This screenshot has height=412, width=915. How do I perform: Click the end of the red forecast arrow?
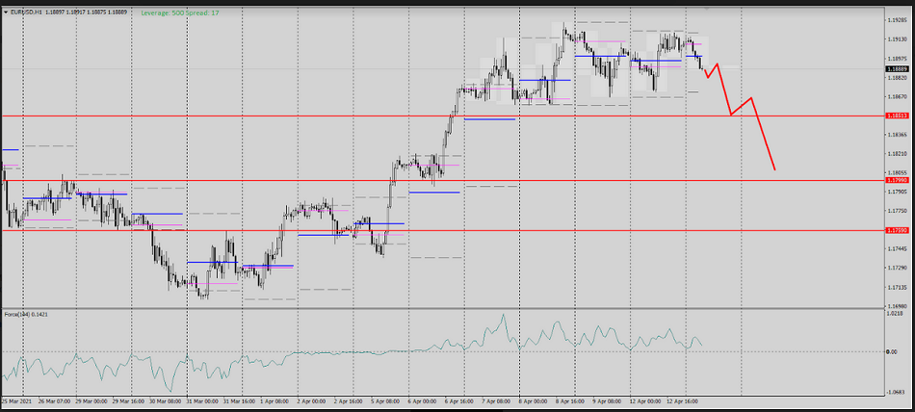(x=774, y=170)
